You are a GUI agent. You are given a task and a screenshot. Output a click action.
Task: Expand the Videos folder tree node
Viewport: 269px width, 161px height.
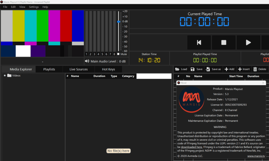(5, 76)
